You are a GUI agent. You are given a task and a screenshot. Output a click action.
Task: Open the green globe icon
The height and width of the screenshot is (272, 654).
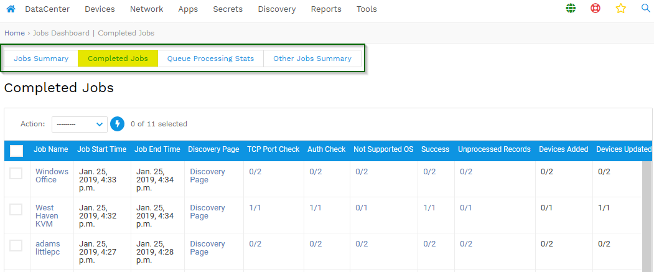(571, 8)
